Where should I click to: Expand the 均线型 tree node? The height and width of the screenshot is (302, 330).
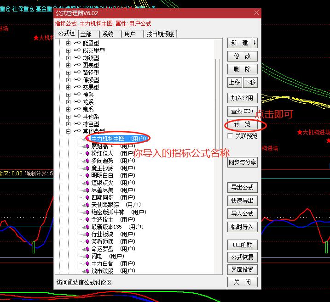tap(68, 58)
